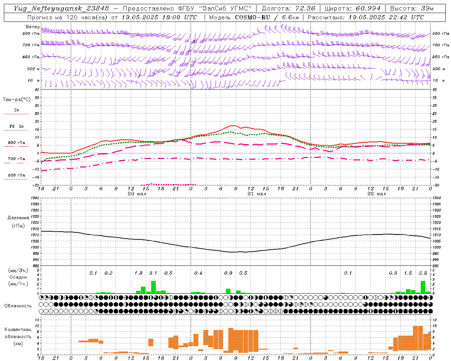
Task: Click the Давление pressure panel label
Action: click(18, 218)
